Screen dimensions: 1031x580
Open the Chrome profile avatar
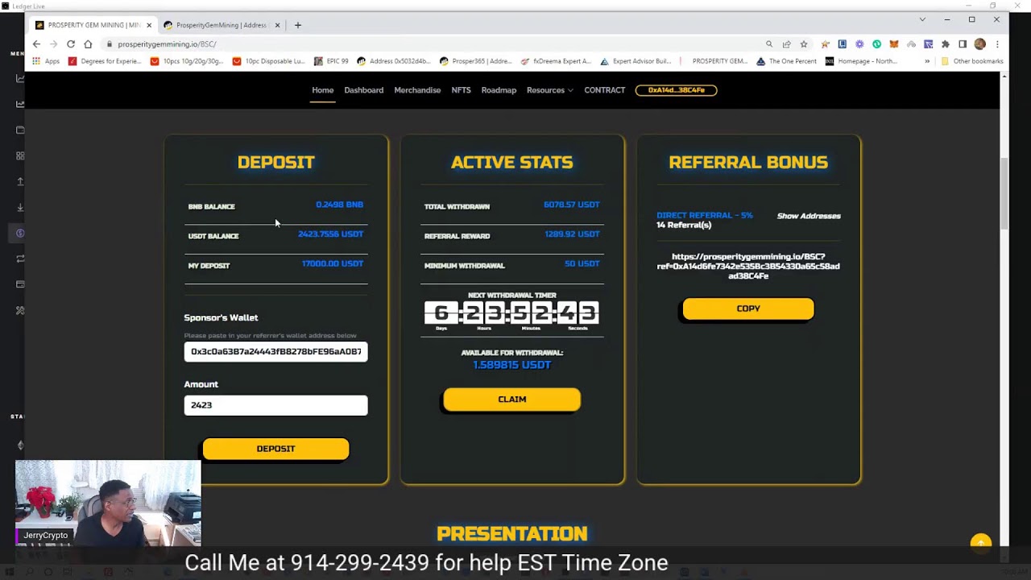[x=979, y=44]
